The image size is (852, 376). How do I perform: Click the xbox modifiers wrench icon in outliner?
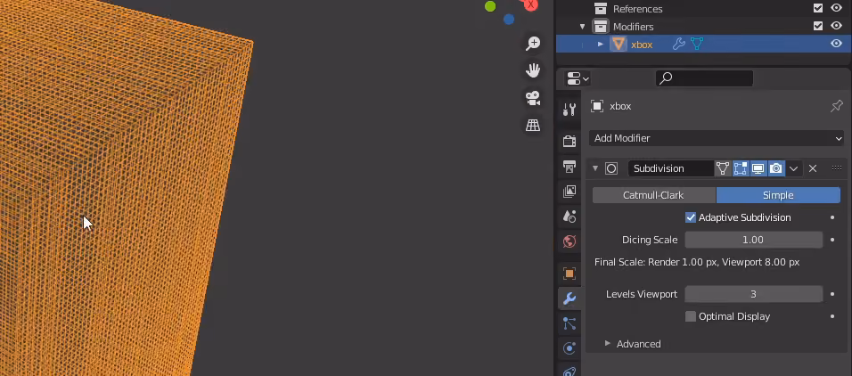(x=678, y=44)
